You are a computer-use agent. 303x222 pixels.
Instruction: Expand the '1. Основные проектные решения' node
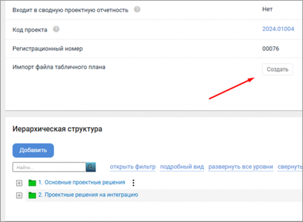19,183
